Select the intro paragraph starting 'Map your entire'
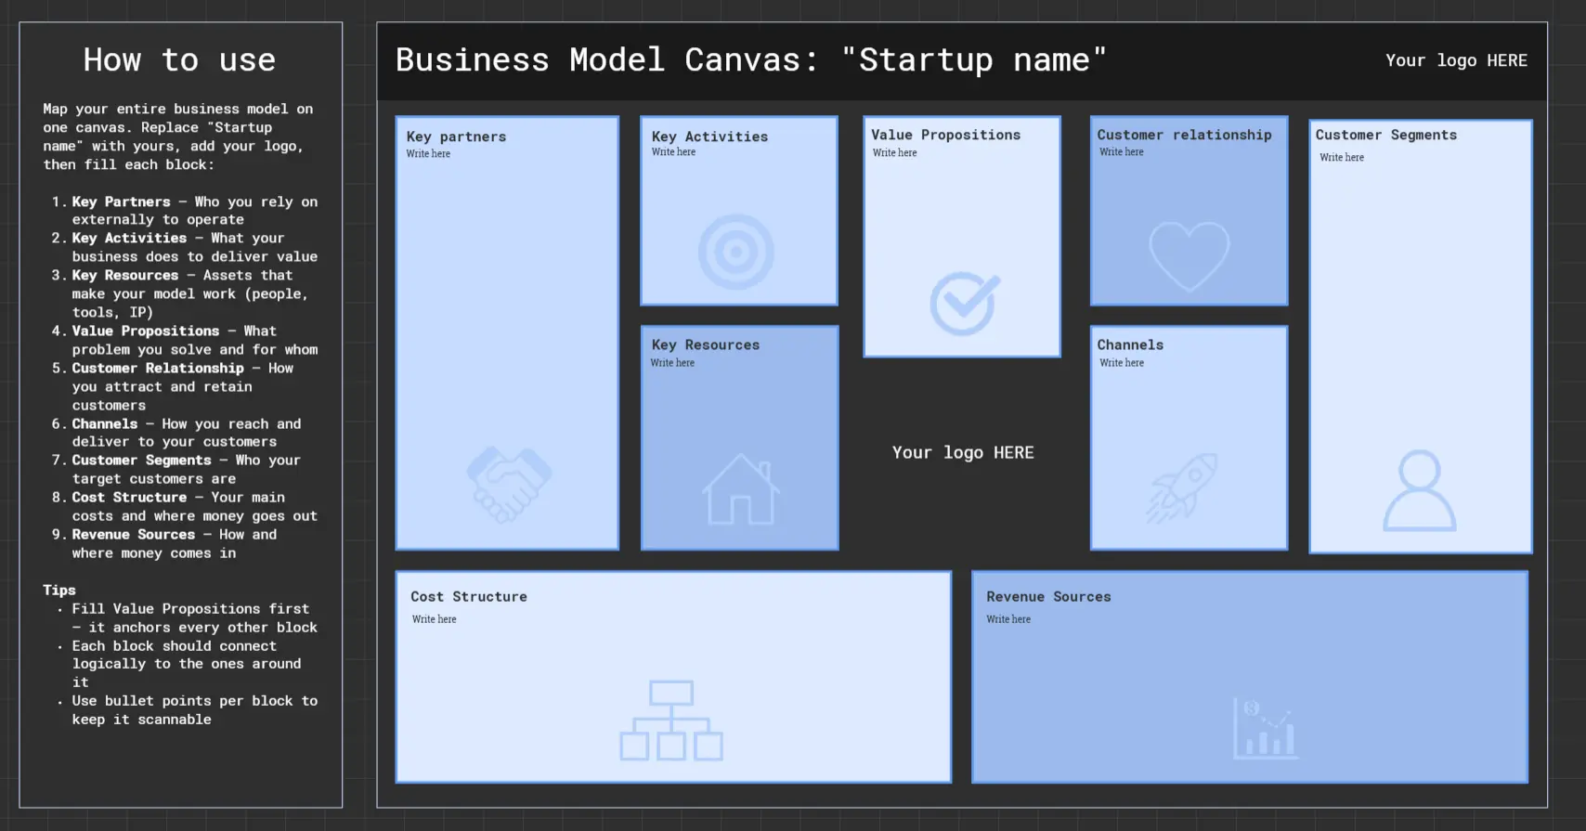 tap(178, 136)
